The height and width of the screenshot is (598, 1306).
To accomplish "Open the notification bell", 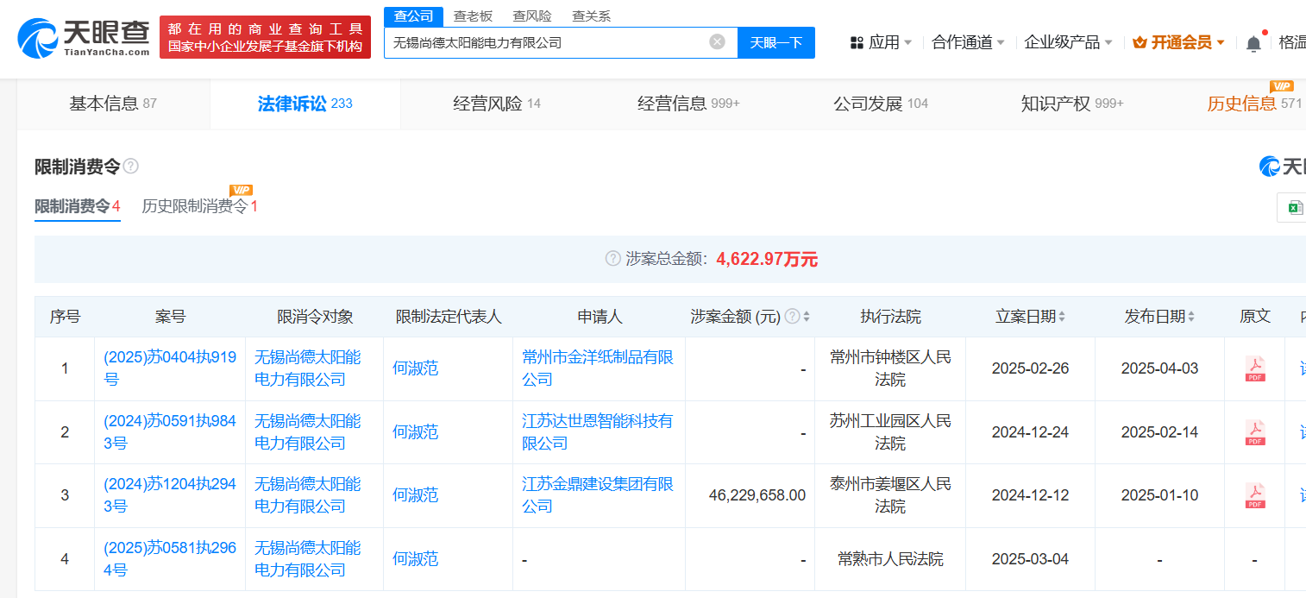I will pos(1253,43).
